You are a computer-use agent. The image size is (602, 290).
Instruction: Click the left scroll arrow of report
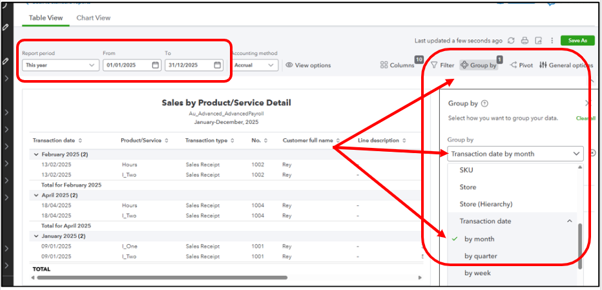(x=33, y=277)
